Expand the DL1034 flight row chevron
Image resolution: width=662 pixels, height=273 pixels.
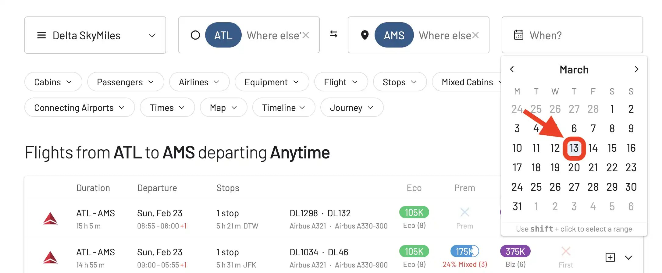628,258
